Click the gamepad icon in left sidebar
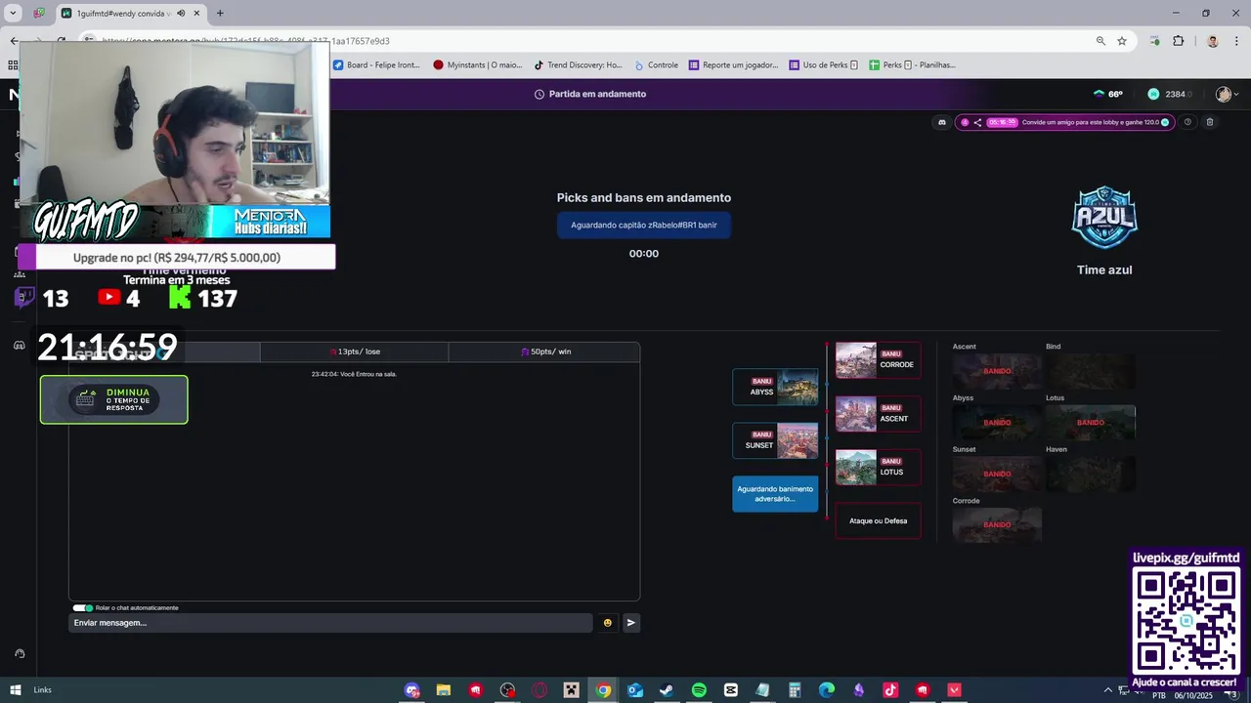This screenshot has width=1251, height=703. (x=19, y=345)
